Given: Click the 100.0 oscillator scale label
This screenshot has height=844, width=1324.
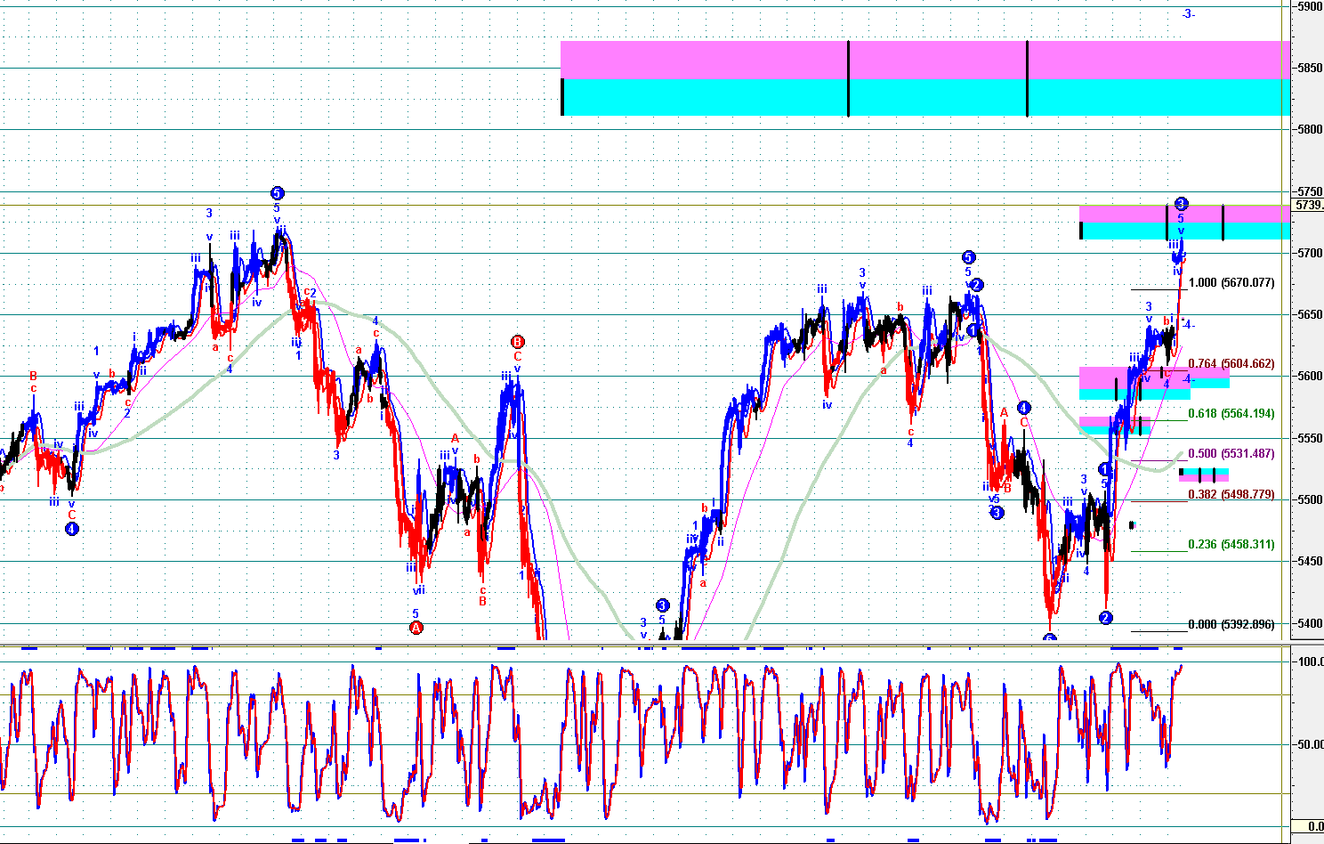Looking at the screenshot, I should [x=1310, y=662].
